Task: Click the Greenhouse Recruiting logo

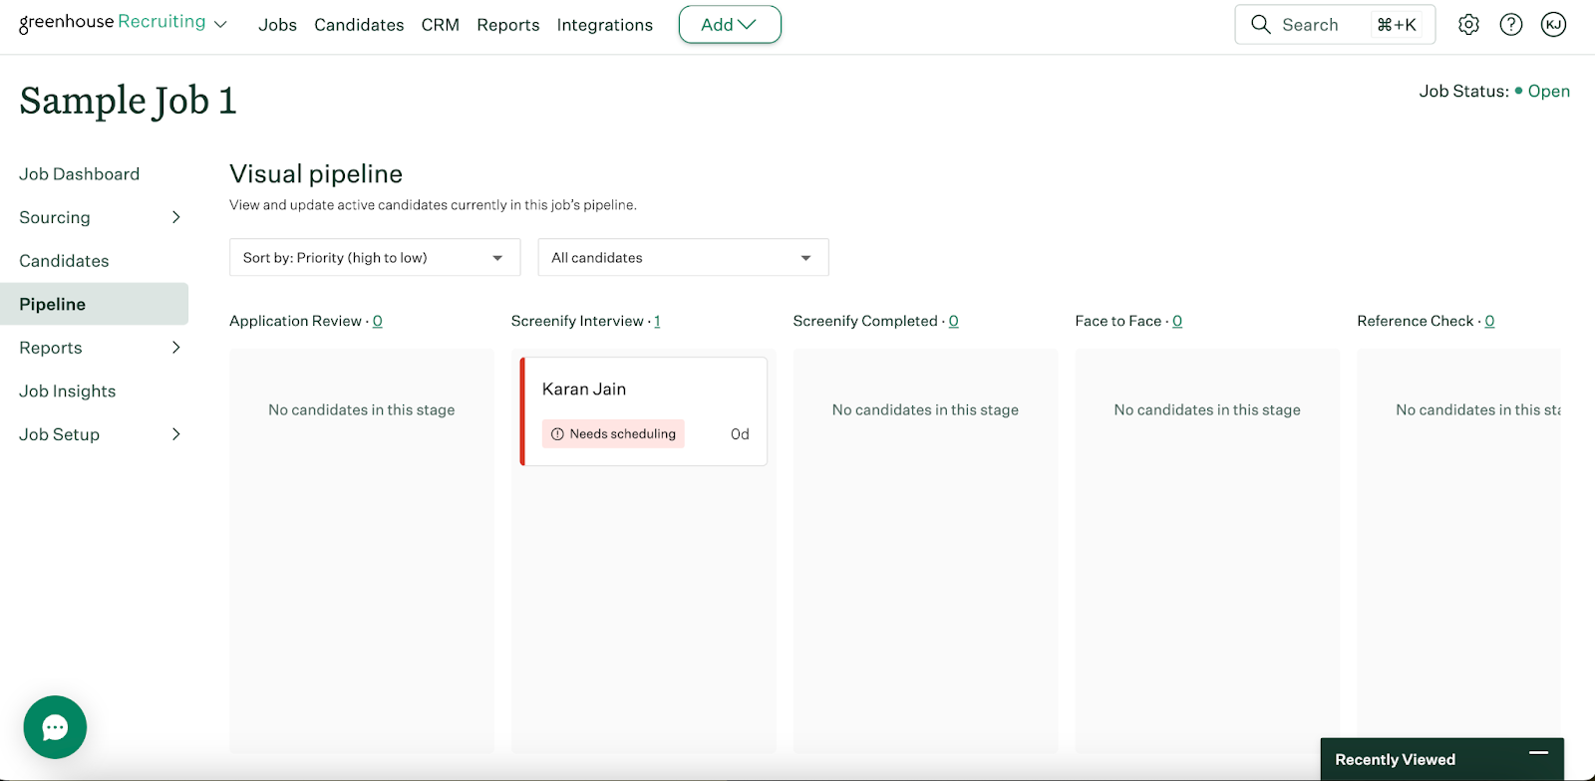Action: point(113,23)
